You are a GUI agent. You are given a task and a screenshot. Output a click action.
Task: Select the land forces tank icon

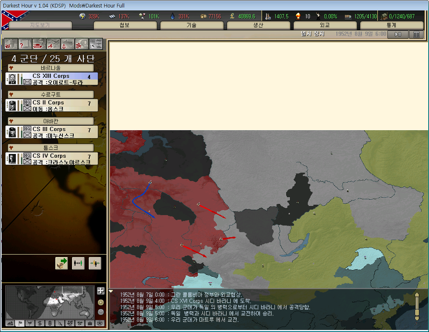click(x=39, y=44)
